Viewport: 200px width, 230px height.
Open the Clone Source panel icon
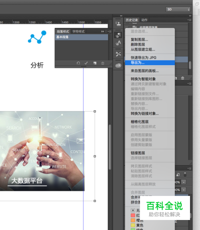tap(118, 24)
